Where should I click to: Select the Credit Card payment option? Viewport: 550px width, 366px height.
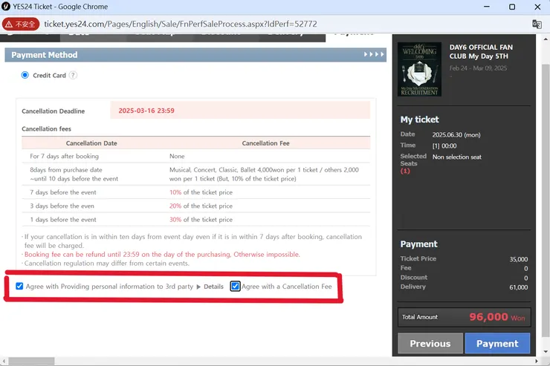coord(25,75)
